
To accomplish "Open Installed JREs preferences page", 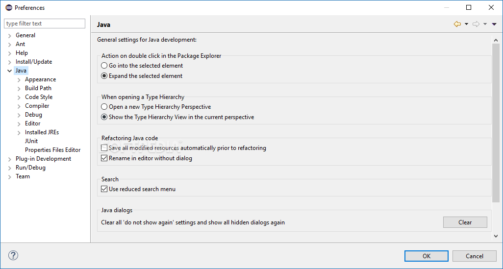I will 42,132.
